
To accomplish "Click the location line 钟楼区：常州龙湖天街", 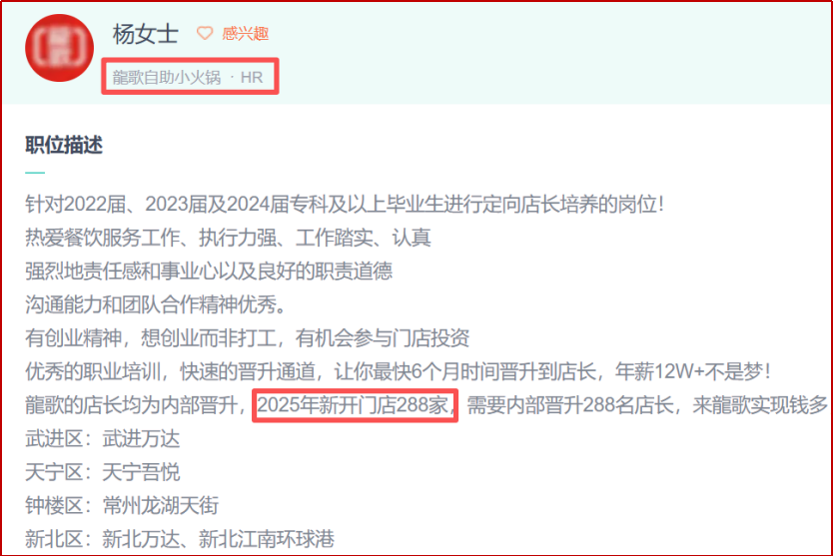I will tap(122, 506).
